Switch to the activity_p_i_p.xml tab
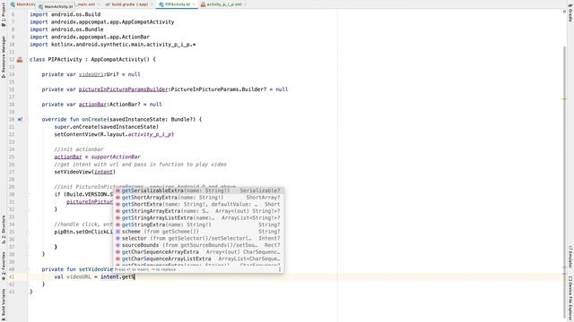 tap(224, 4)
